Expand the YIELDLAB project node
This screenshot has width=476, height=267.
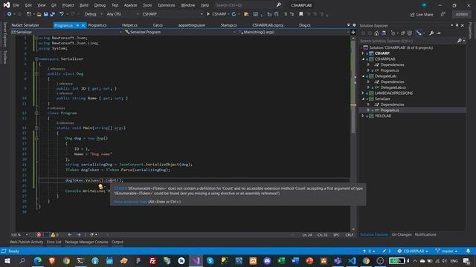(x=363, y=116)
